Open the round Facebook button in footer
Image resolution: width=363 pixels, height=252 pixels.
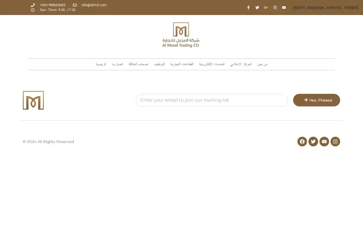click(x=302, y=142)
